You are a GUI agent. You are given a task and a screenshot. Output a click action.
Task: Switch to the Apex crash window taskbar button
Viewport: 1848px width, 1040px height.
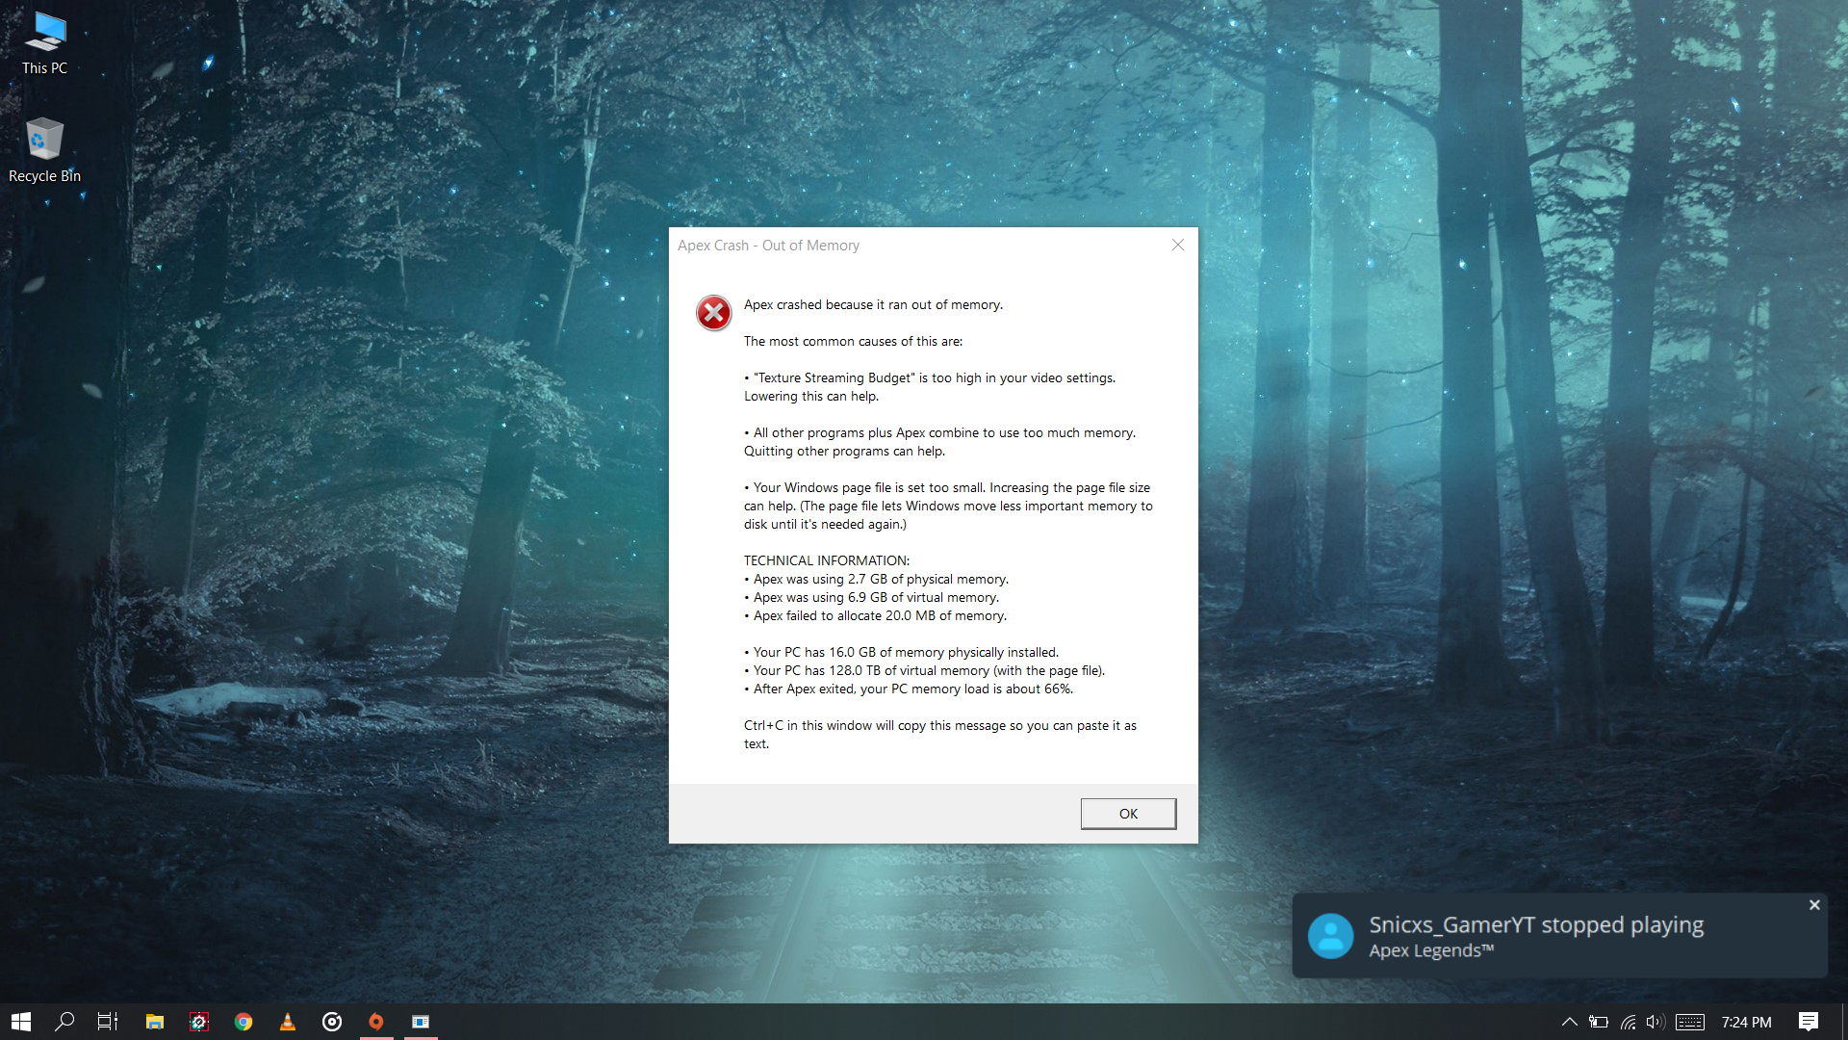click(x=421, y=1022)
